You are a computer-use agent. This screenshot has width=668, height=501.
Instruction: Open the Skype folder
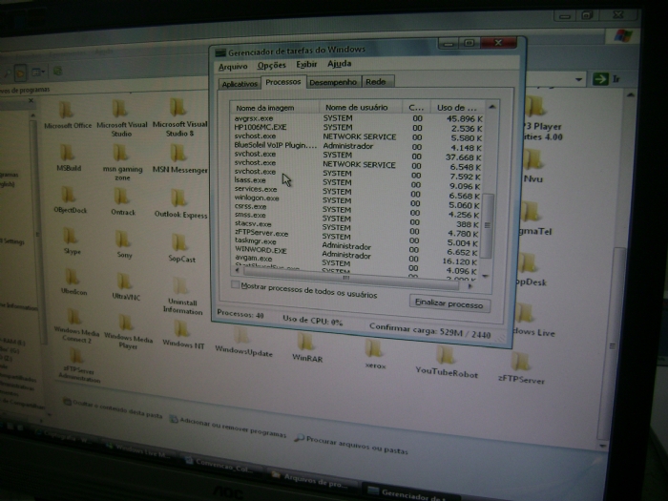[x=72, y=241]
